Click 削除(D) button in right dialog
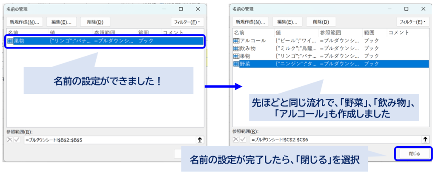Viewport: 436px width, 173px height. point(321,22)
